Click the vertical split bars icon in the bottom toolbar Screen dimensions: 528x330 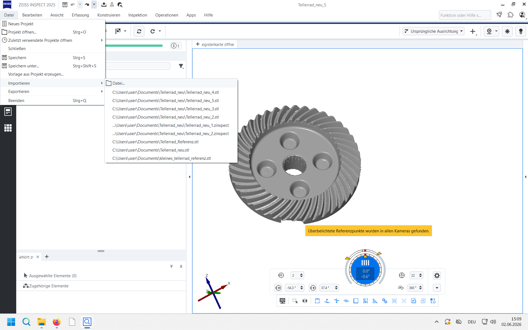(305, 301)
